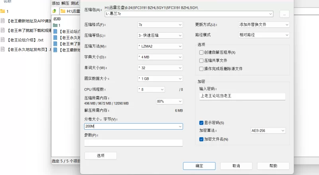Click 测试 in the 7-Zip toolbar
This screenshot has width=319, height=175.
75,3
